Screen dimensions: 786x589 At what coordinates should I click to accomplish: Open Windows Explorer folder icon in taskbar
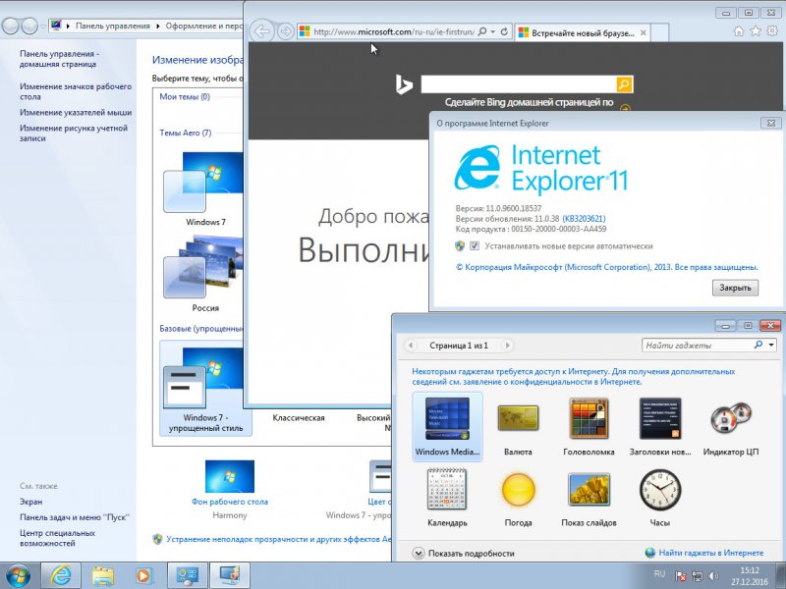pyautogui.click(x=102, y=575)
